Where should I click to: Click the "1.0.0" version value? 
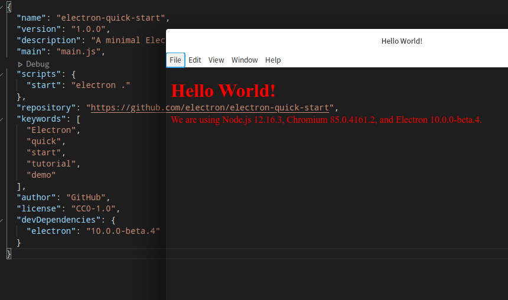pyautogui.click(x=89, y=29)
